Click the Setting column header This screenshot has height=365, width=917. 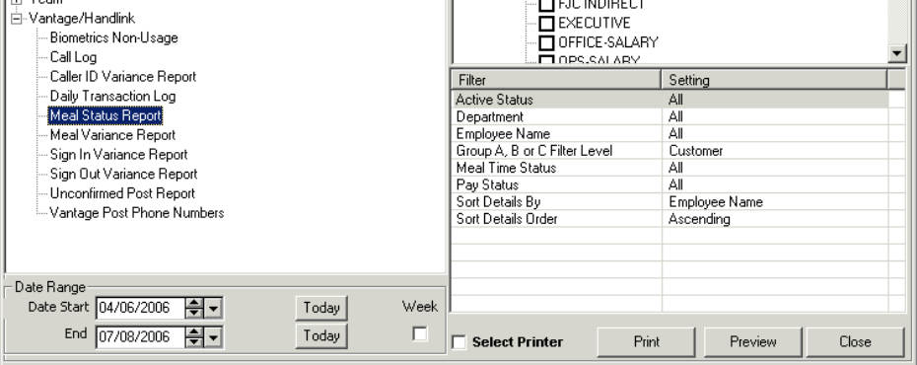pos(774,80)
